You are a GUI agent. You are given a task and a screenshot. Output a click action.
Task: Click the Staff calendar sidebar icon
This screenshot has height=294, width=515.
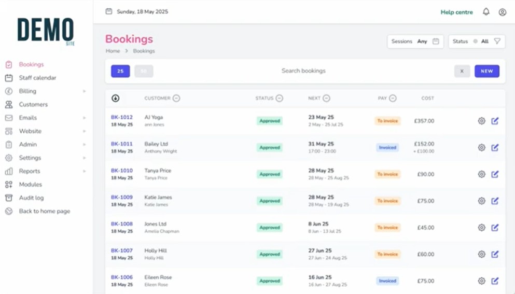[9, 78]
